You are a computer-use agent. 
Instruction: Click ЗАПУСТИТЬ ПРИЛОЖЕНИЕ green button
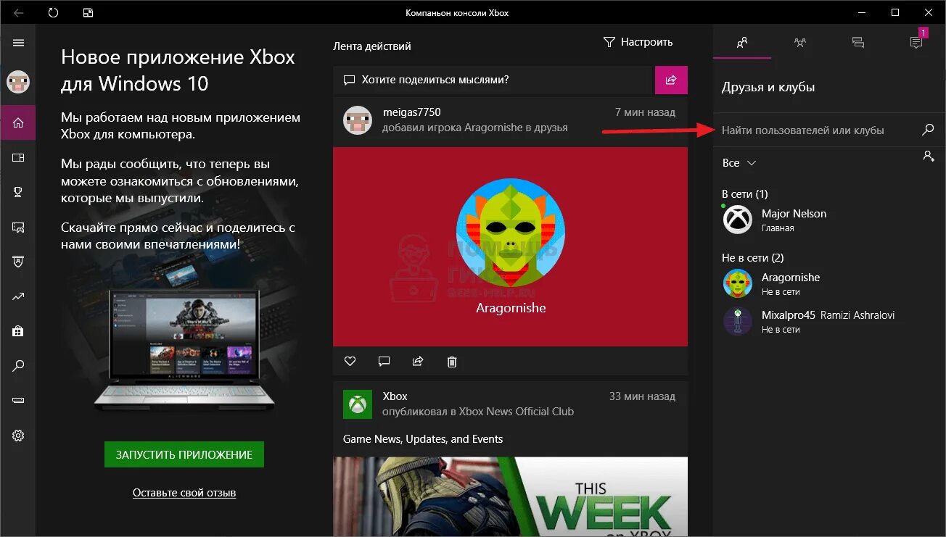184,454
